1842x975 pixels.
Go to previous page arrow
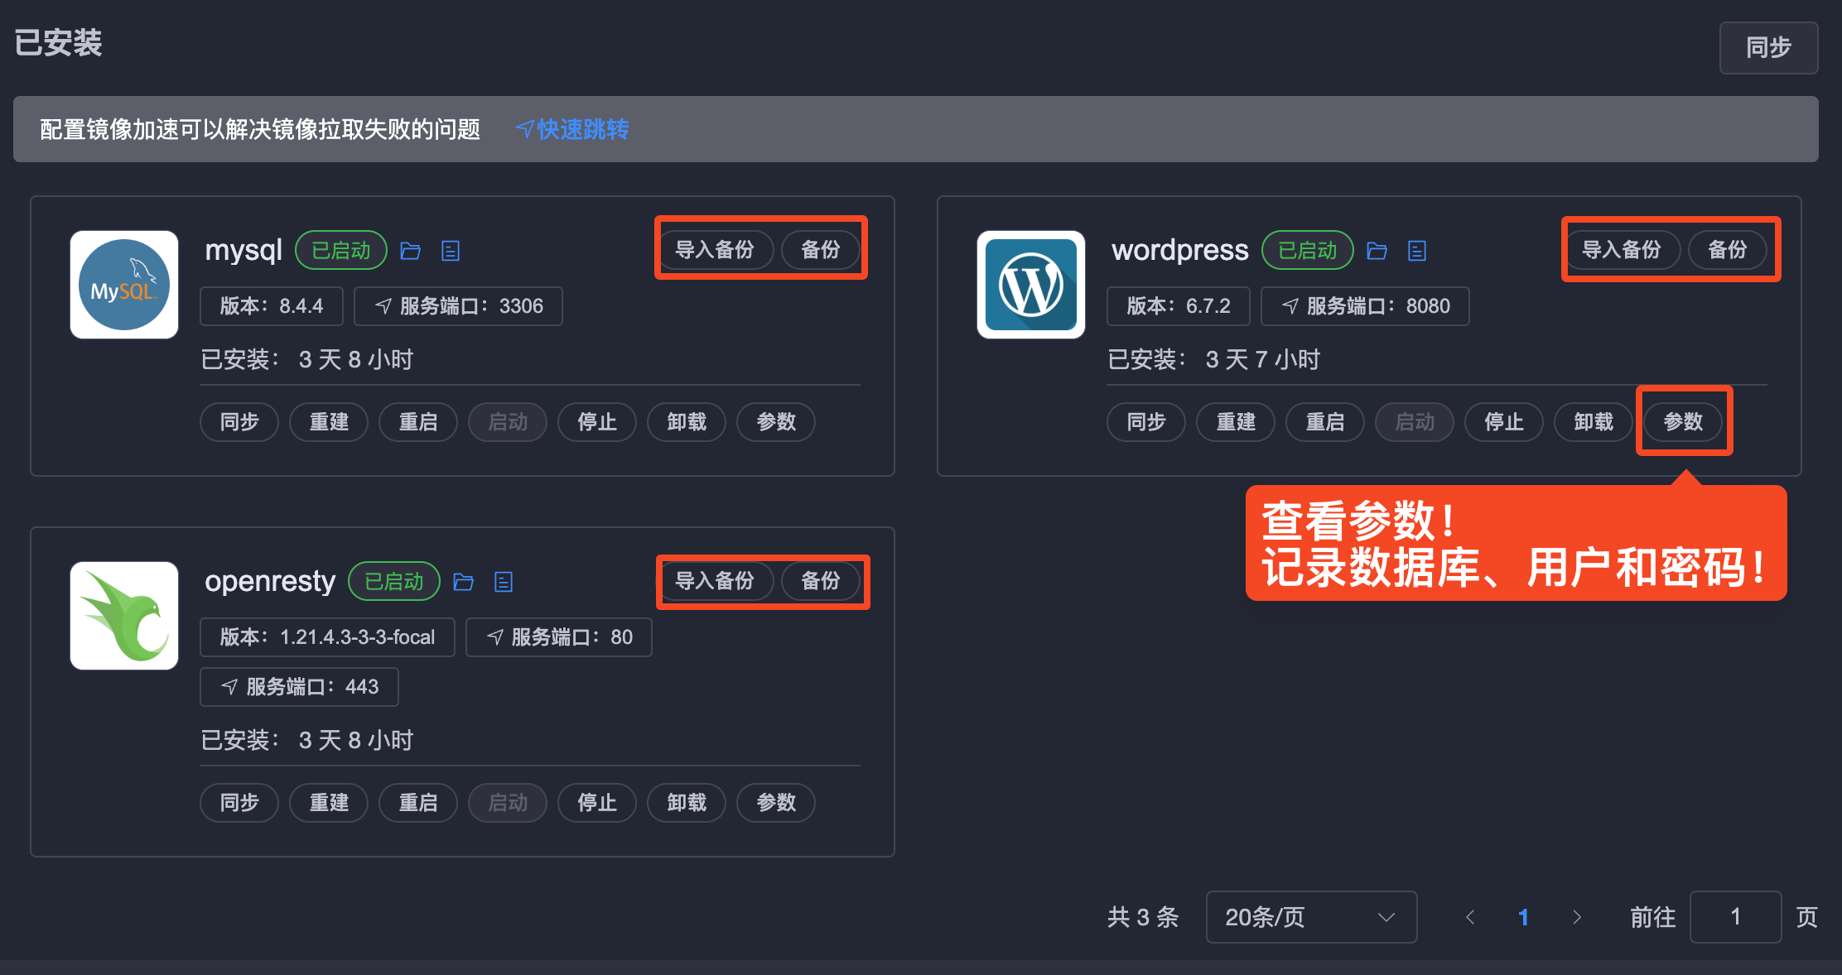pos(1470,917)
